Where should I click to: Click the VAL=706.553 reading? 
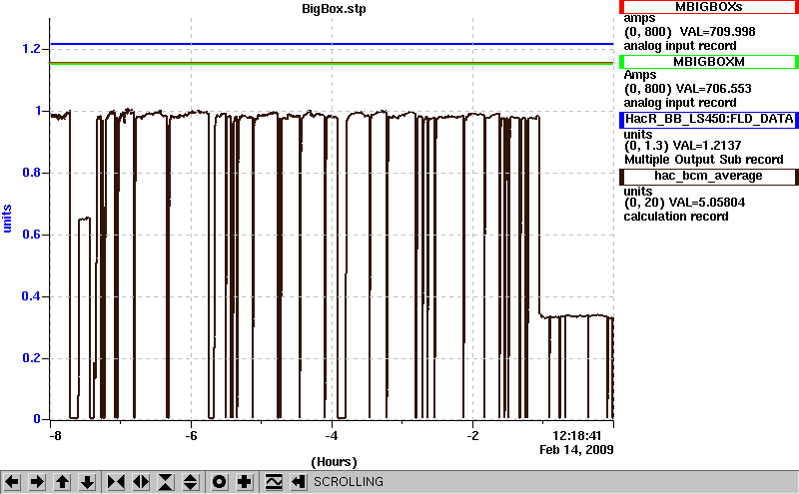click(713, 89)
